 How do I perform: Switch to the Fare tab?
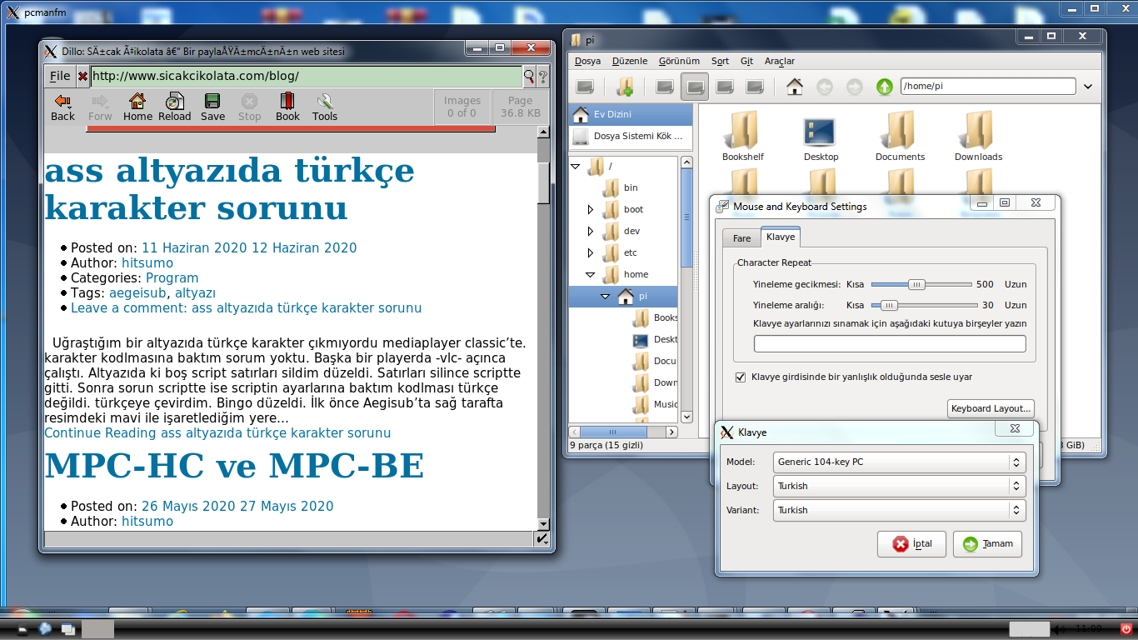pyautogui.click(x=741, y=238)
